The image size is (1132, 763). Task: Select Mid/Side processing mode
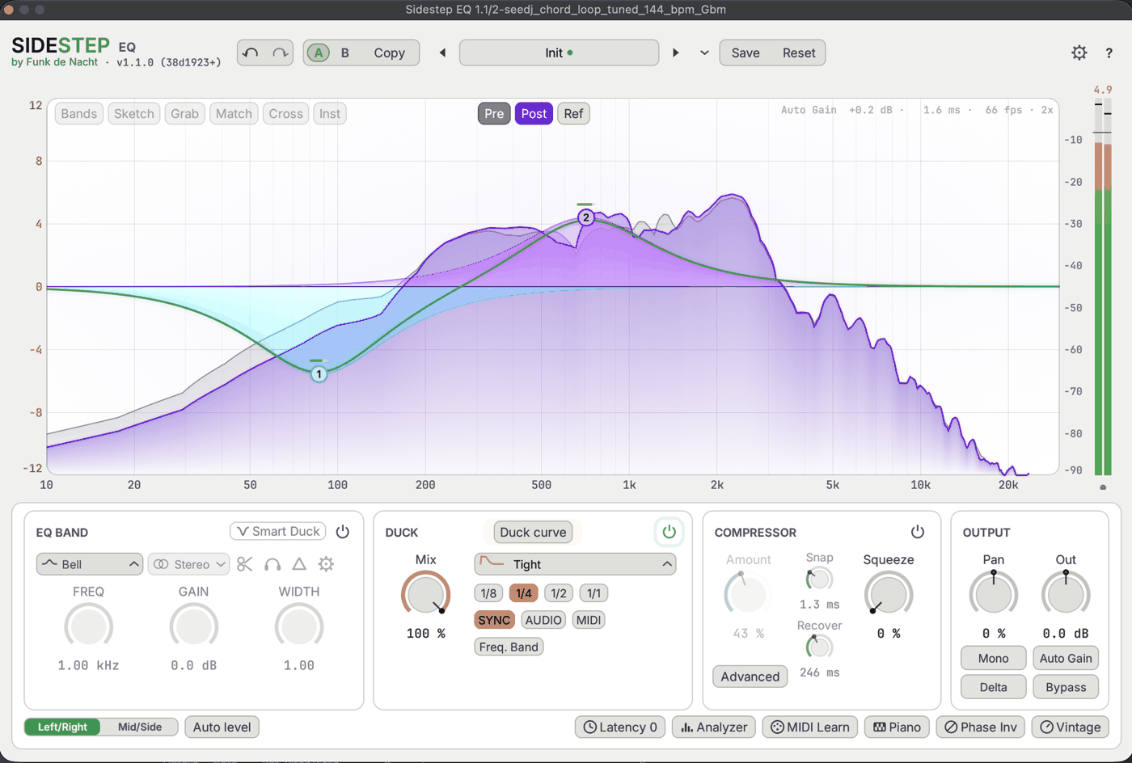pyautogui.click(x=140, y=727)
